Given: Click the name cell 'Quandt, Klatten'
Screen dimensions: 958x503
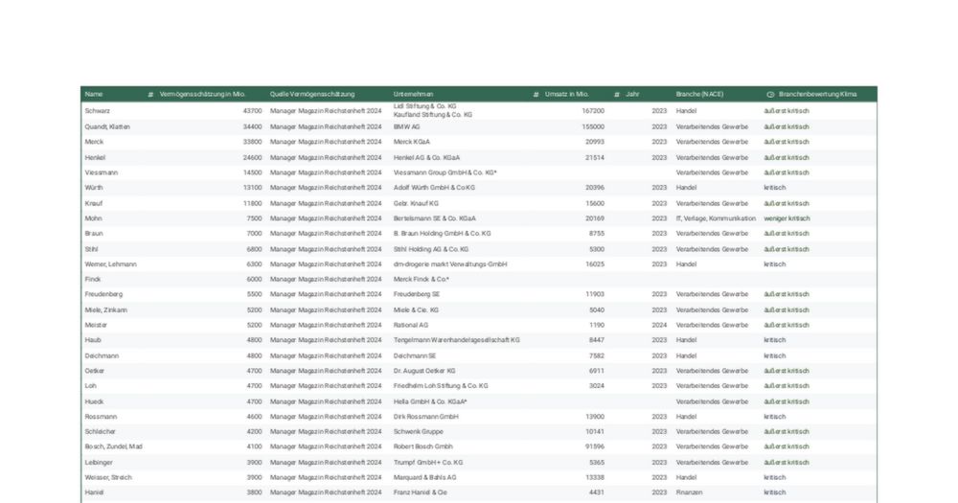Looking at the screenshot, I should point(107,127).
